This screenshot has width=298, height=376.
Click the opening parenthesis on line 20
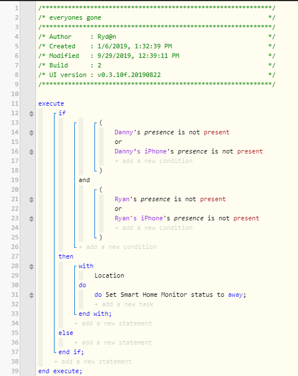click(x=101, y=189)
